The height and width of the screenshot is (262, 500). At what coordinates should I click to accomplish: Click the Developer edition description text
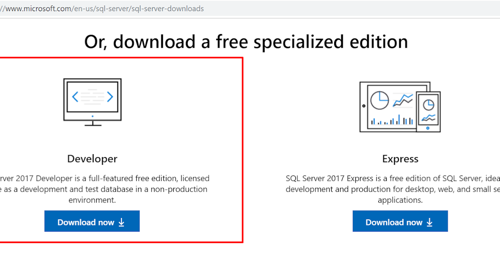104,189
